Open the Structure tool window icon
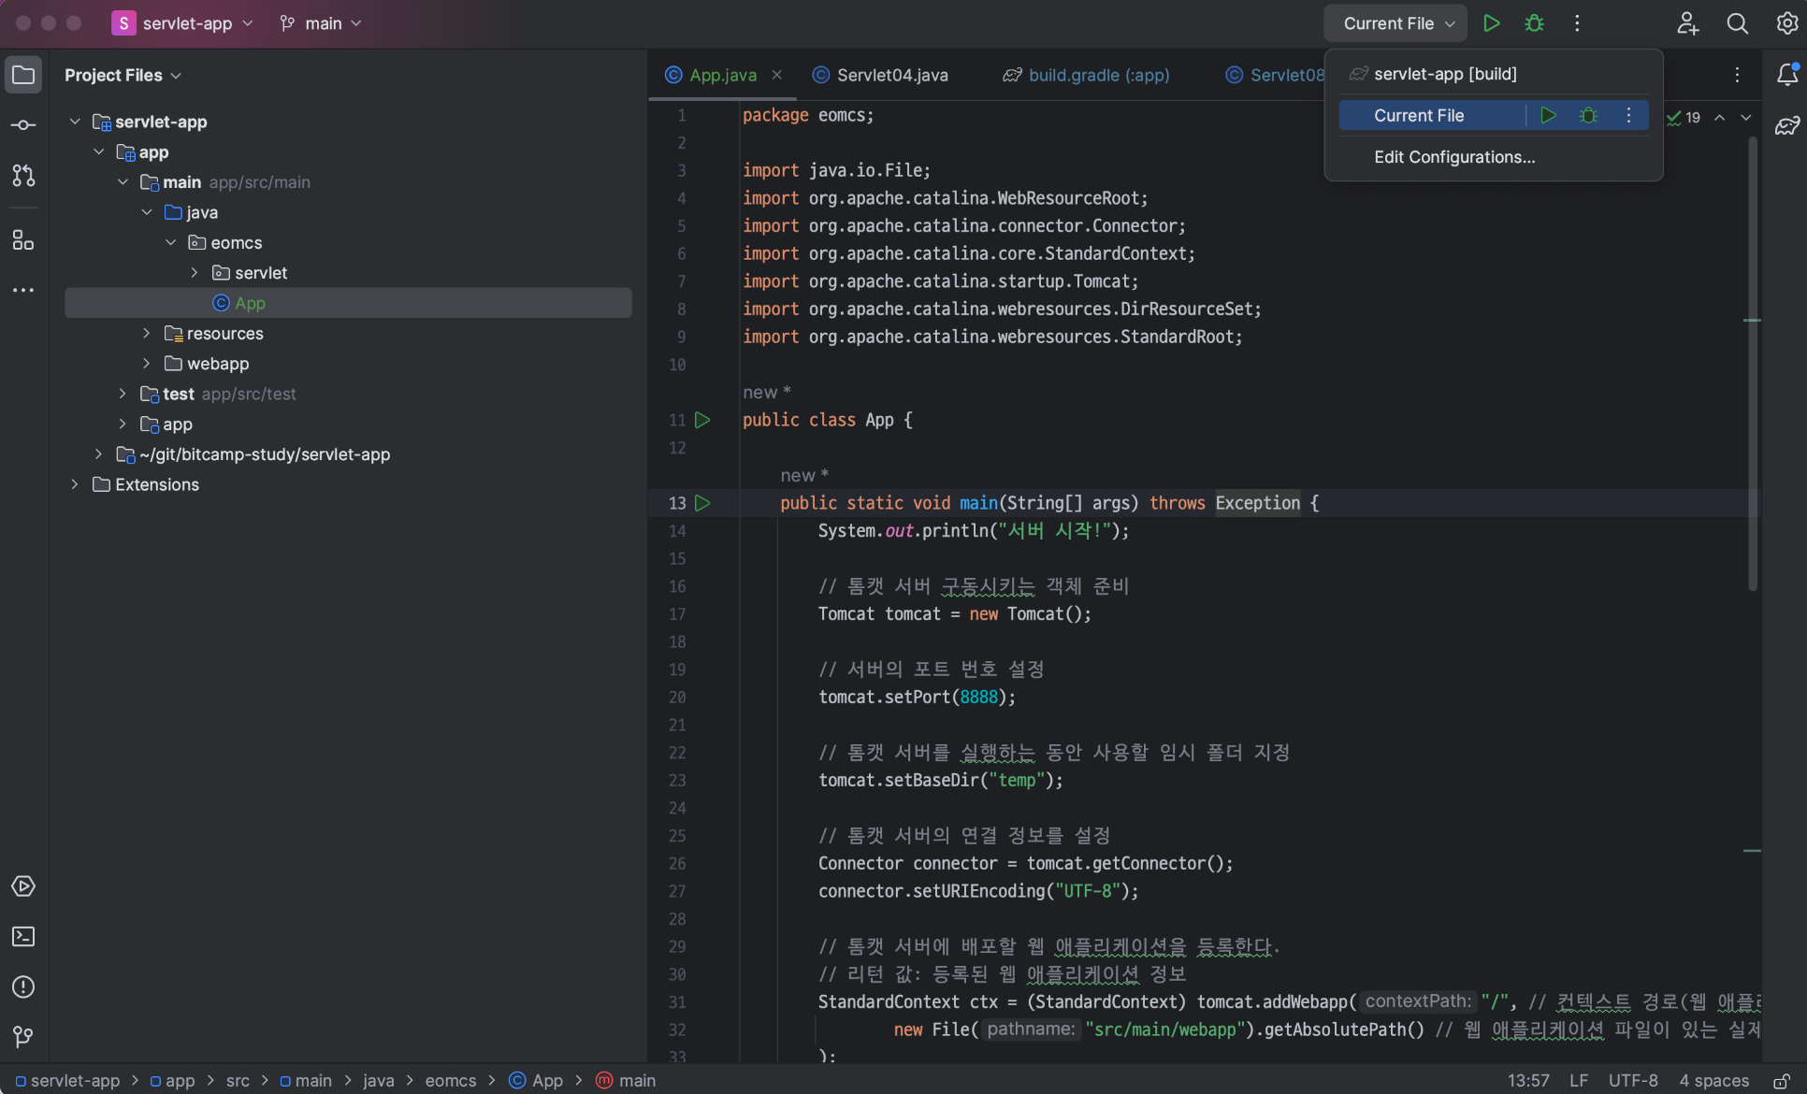The image size is (1807, 1094). pyautogui.click(x=23, y=240)
